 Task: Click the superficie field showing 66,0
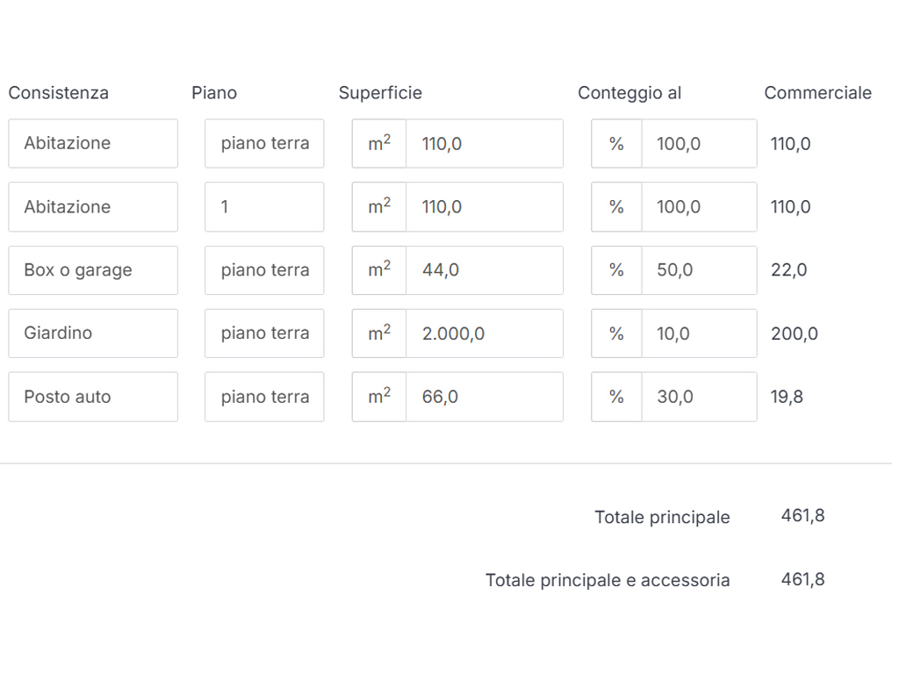(x=484, y=397)
